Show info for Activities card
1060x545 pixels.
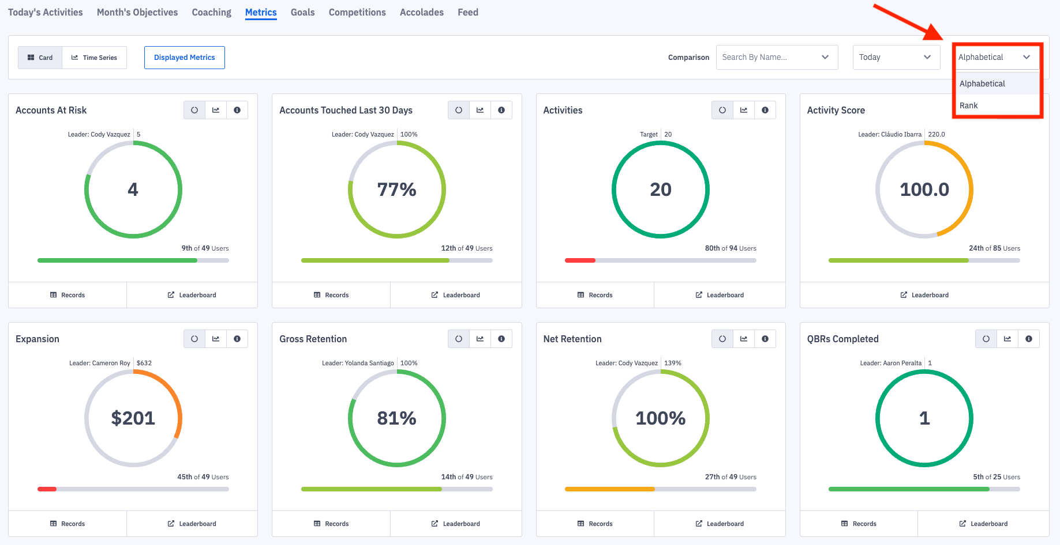tap(765, 110)
